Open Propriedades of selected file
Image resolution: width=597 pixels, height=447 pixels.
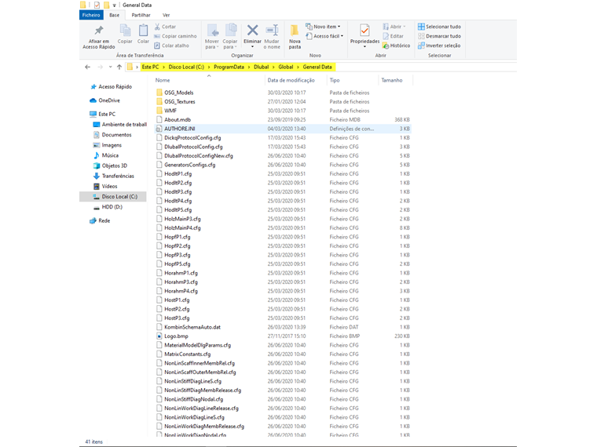[x=364, y=36]
